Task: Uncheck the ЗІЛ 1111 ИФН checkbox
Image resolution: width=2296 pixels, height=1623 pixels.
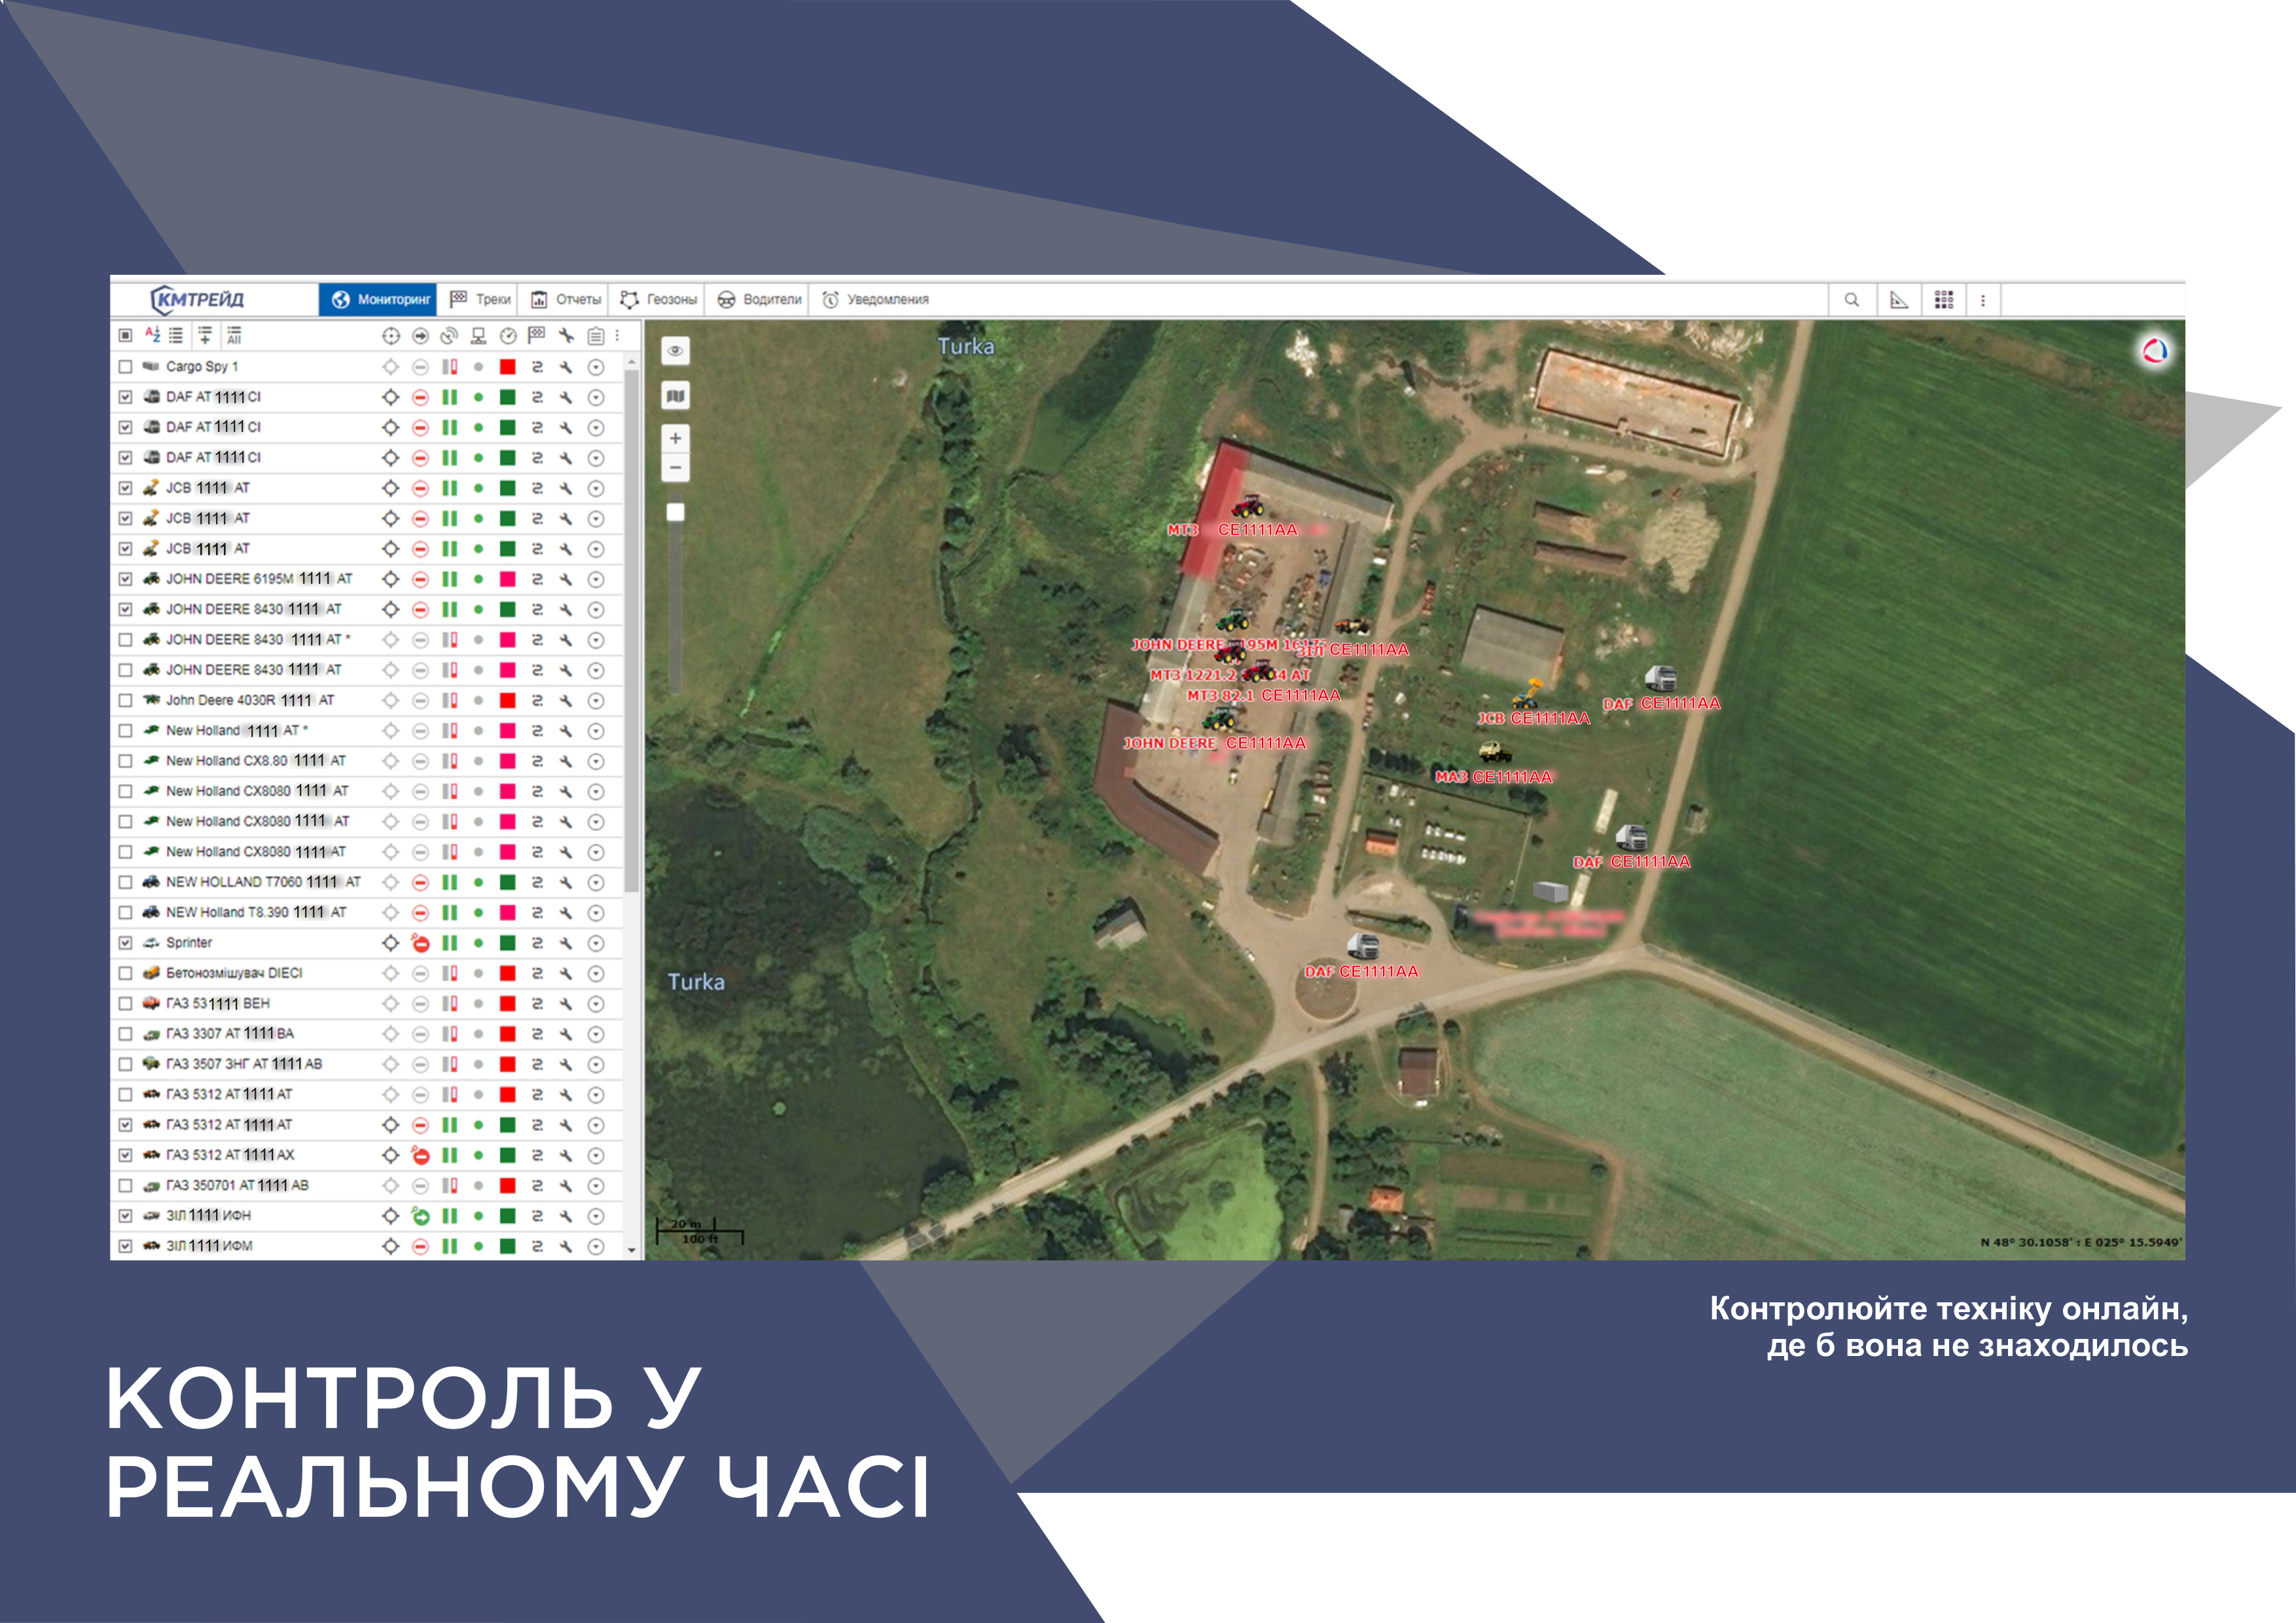Action: point(125,1216)
